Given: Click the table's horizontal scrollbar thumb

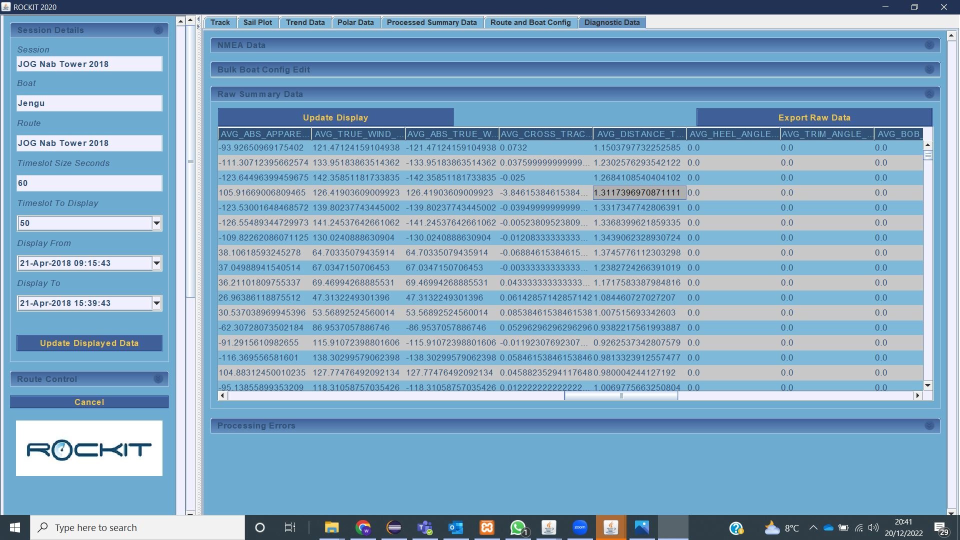Looking at the screenshot, I should [620, 395].
